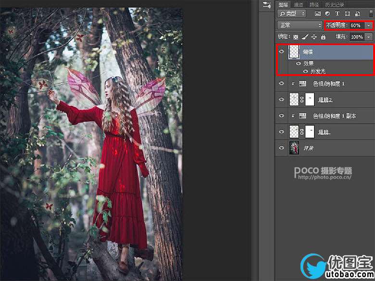
Task: Click the smart object filter icon
Action: point(357,13)
